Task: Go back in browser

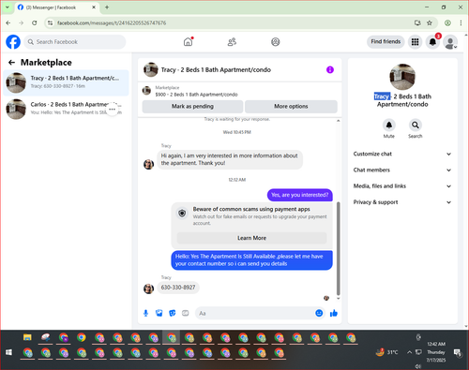Action: 8,22
